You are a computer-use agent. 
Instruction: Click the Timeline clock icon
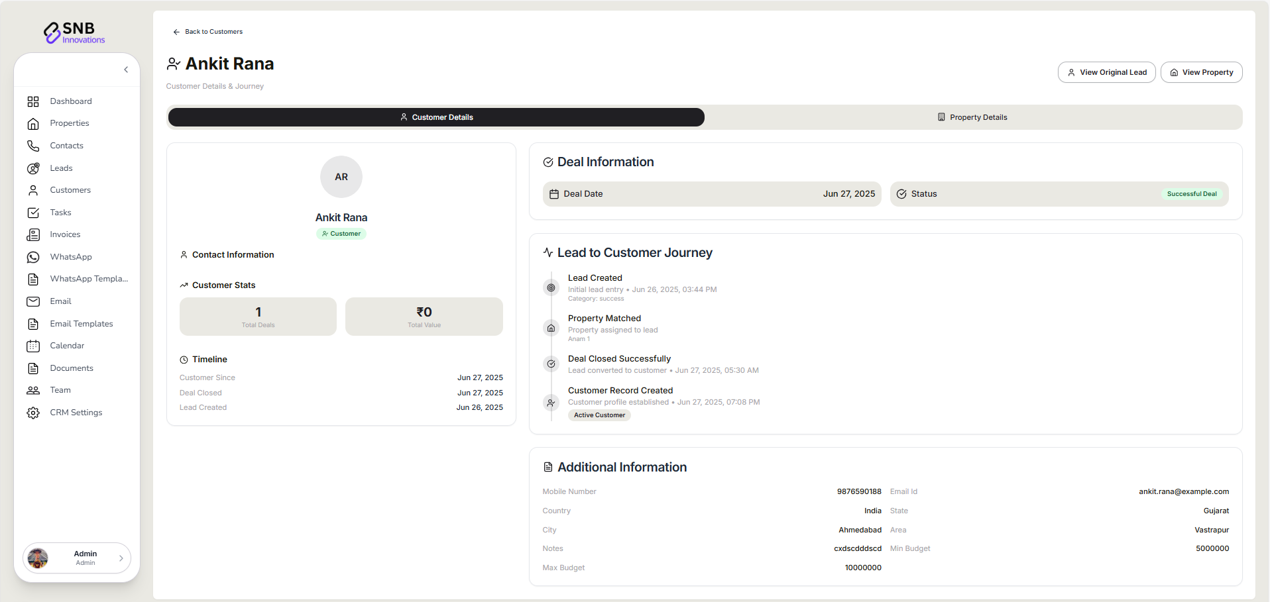tap(184, 360)
